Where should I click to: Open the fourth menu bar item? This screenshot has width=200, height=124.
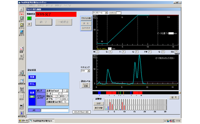tap(49, 5)
